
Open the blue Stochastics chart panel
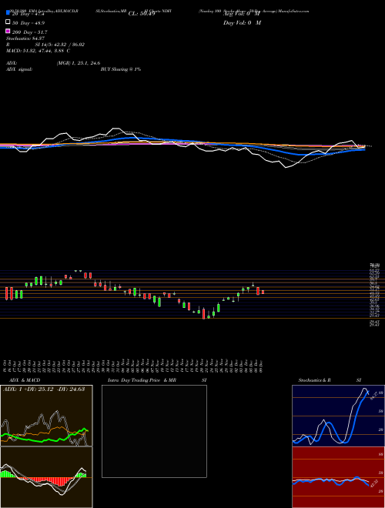coord(338,416)
